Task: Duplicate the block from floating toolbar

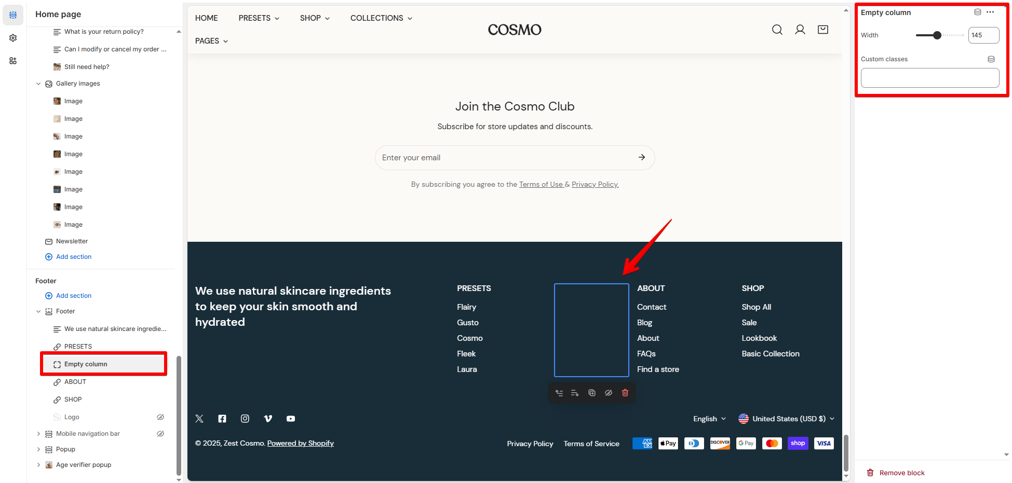Action: [x=592, y=393]
